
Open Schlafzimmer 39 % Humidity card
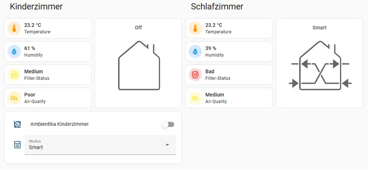point(235,51)
